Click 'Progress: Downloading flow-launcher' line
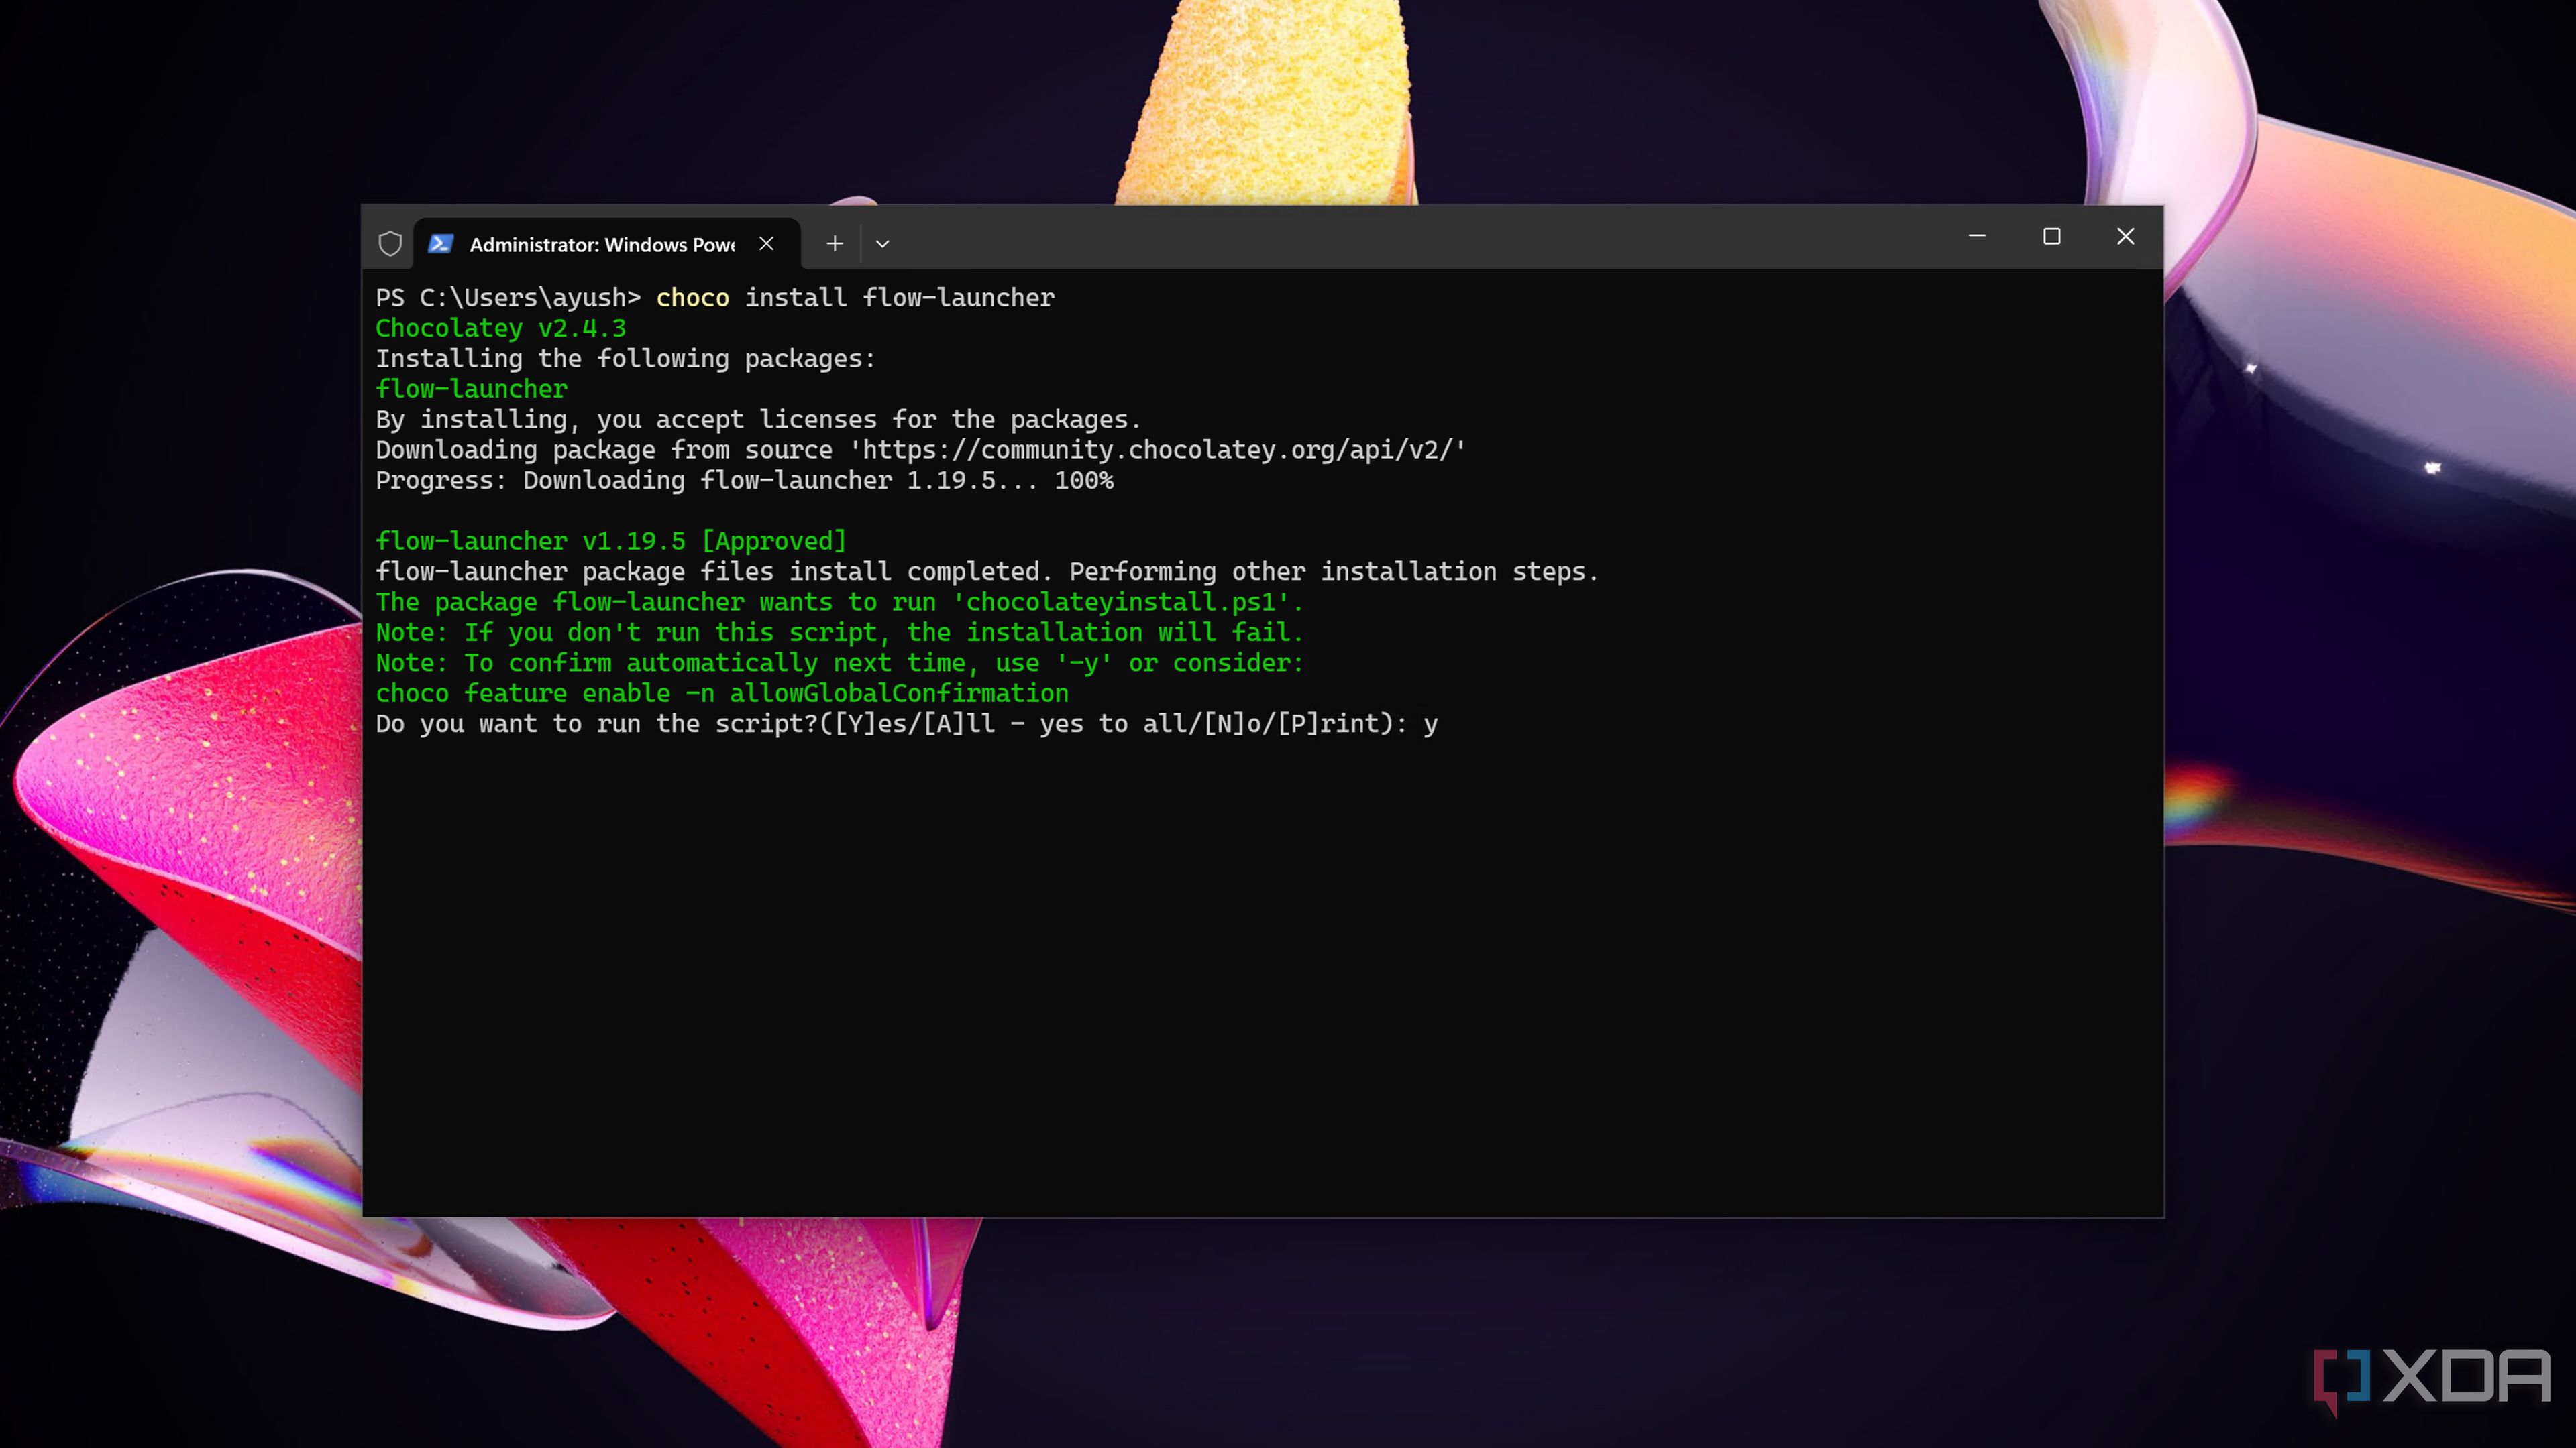This screenshot has width=2576, height=1448. coord(744,481)
